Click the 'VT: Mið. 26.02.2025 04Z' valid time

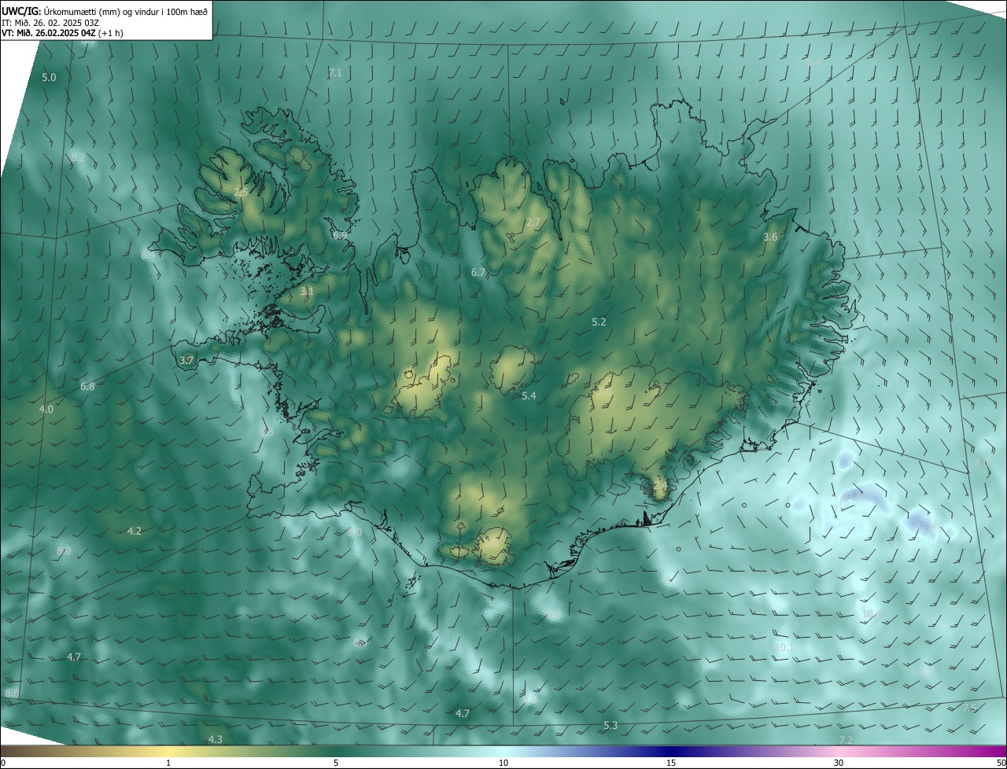click(48, 33)
